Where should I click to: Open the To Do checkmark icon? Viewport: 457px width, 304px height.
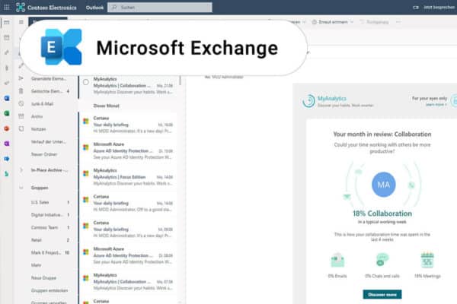point(6,83)
